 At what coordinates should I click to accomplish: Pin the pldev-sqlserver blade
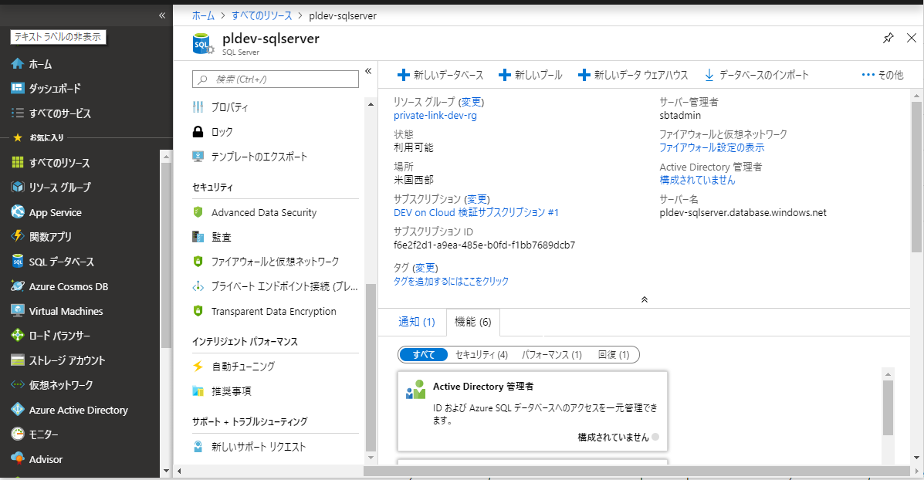pos(888,39)
